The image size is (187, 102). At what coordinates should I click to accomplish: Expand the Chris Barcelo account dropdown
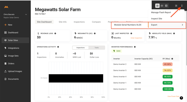tap(26, 14)
